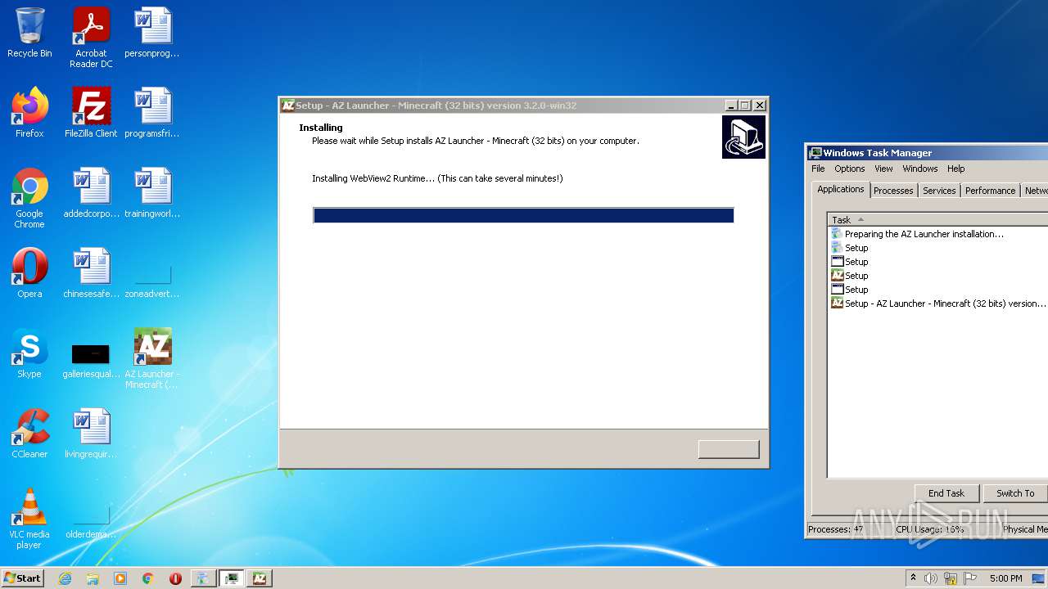Open Acrobat Reader DC desktop shortcut
The width and height of the screenshot is (1048, 589).
point(91,37)
